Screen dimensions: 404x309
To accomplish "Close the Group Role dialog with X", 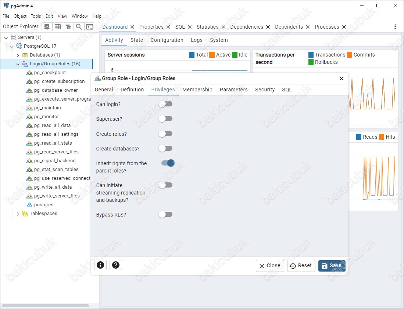I will coord(342,78).
